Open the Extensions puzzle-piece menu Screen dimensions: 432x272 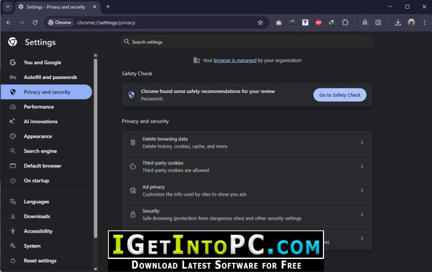tap(345, 23)
